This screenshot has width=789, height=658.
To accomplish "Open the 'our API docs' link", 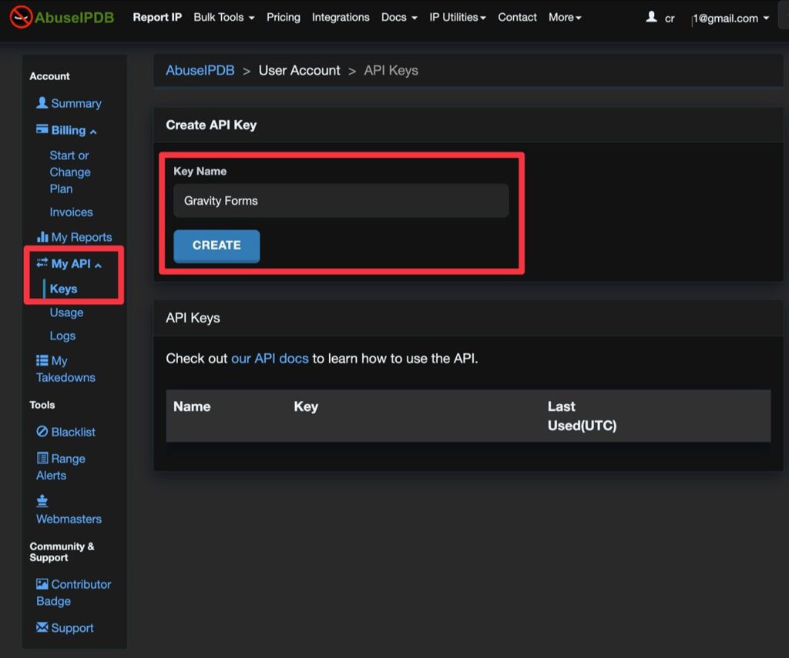I will point(270,359).
